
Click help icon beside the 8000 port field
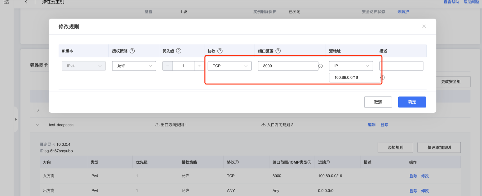[321, 66]
